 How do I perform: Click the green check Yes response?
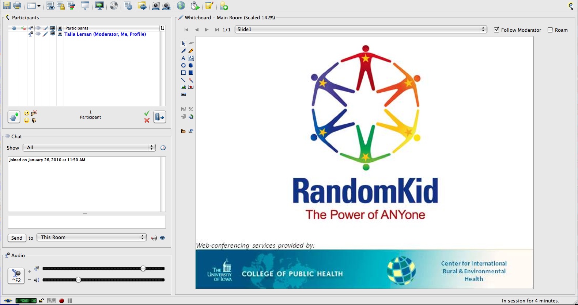coord(147,113)
